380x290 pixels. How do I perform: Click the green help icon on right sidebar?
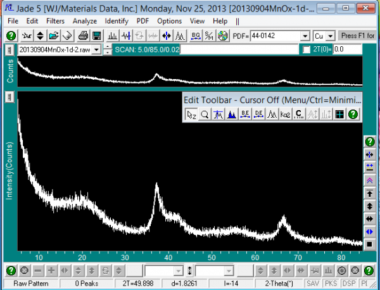[370, 142]
